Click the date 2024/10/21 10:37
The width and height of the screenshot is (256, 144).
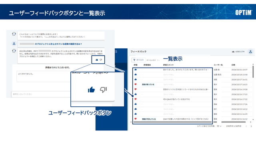pyautogui.click(x=239, y=70)
